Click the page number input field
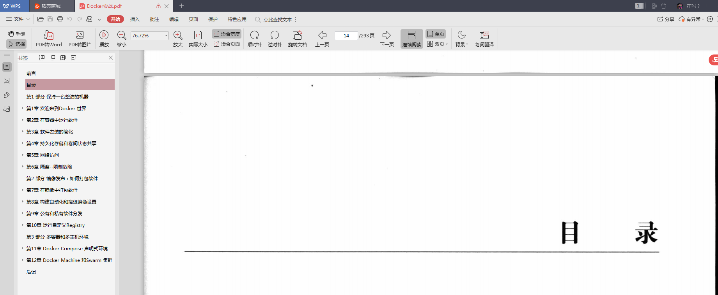Image resolution: width=718 pixels, height=295 pixels. coord(346,35)
